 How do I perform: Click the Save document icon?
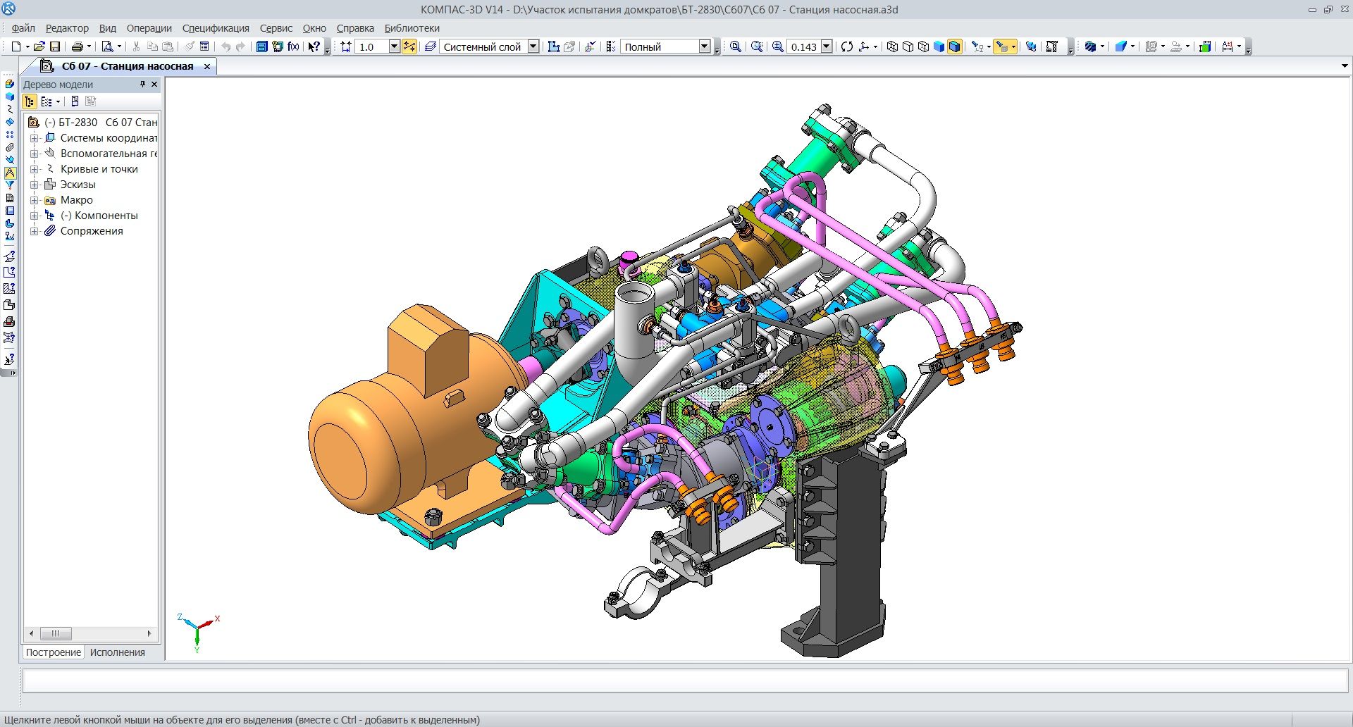point(55,46)
